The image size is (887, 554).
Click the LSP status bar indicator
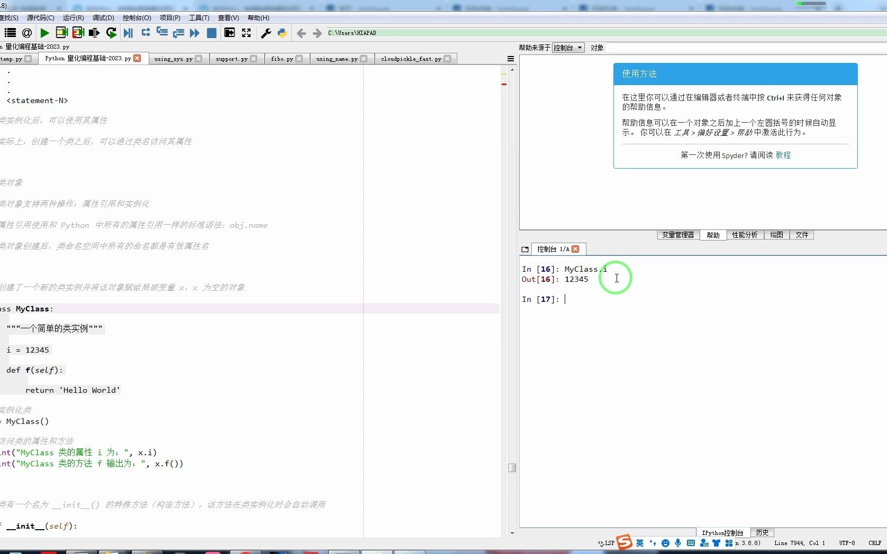(x=606, y=543)
